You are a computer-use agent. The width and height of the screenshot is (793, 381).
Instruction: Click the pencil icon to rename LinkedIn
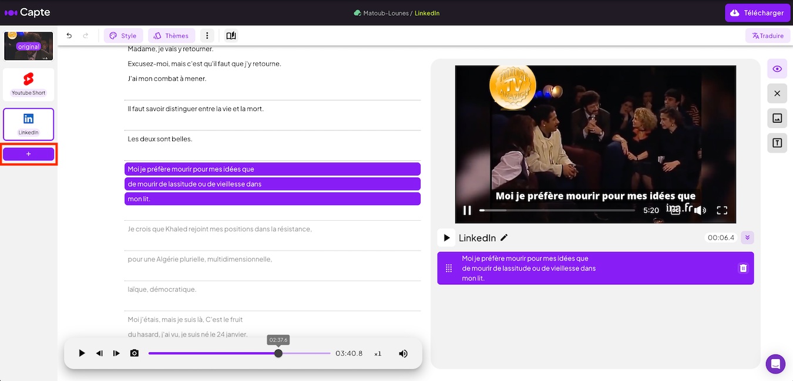(504, 238)
